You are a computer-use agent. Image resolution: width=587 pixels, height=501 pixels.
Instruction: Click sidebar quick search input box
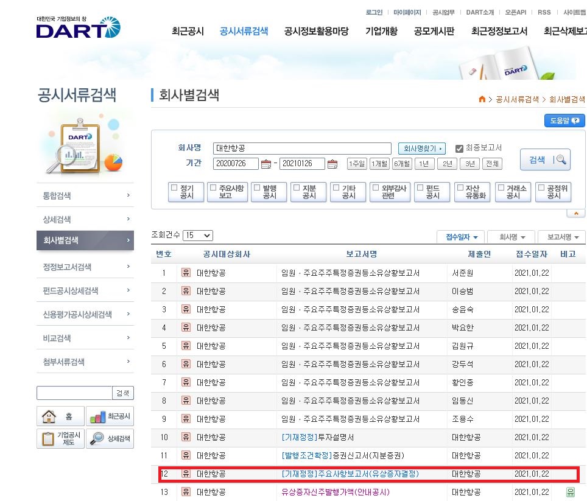(74, 393)
